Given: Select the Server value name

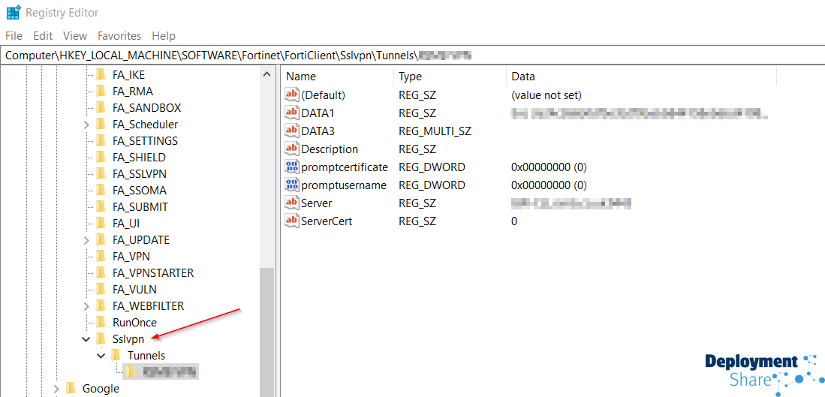Looking at the screenshot, I should pyautogui.click(x=316, y=203).
